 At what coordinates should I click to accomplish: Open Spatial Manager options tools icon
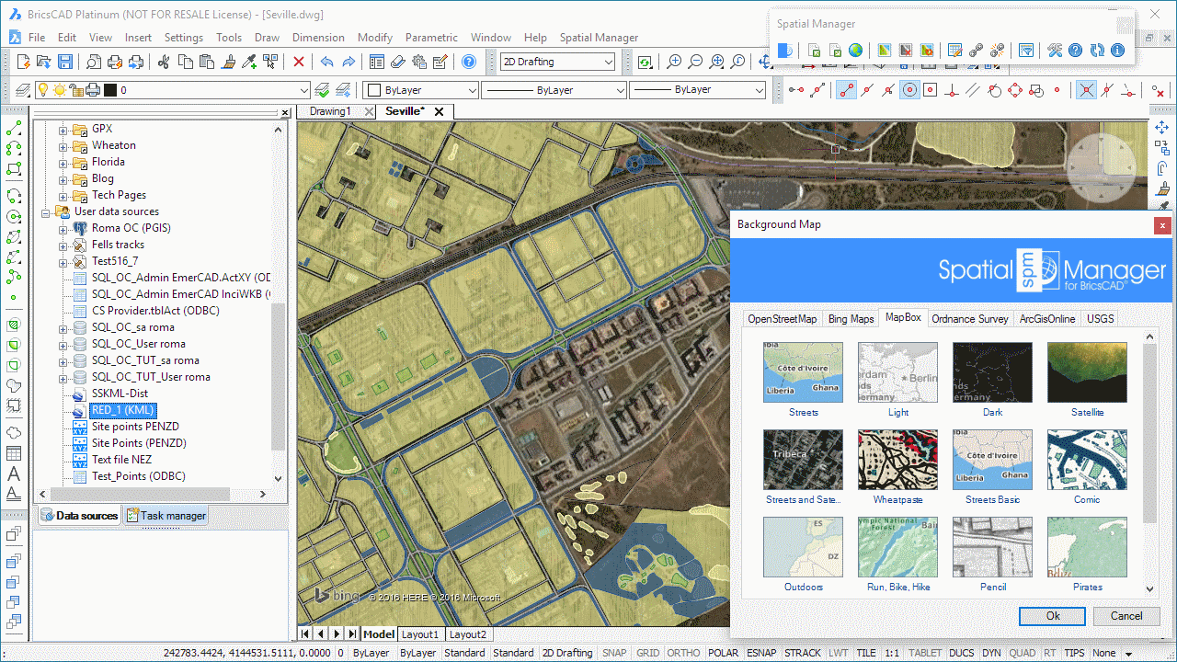point(1054,50)
